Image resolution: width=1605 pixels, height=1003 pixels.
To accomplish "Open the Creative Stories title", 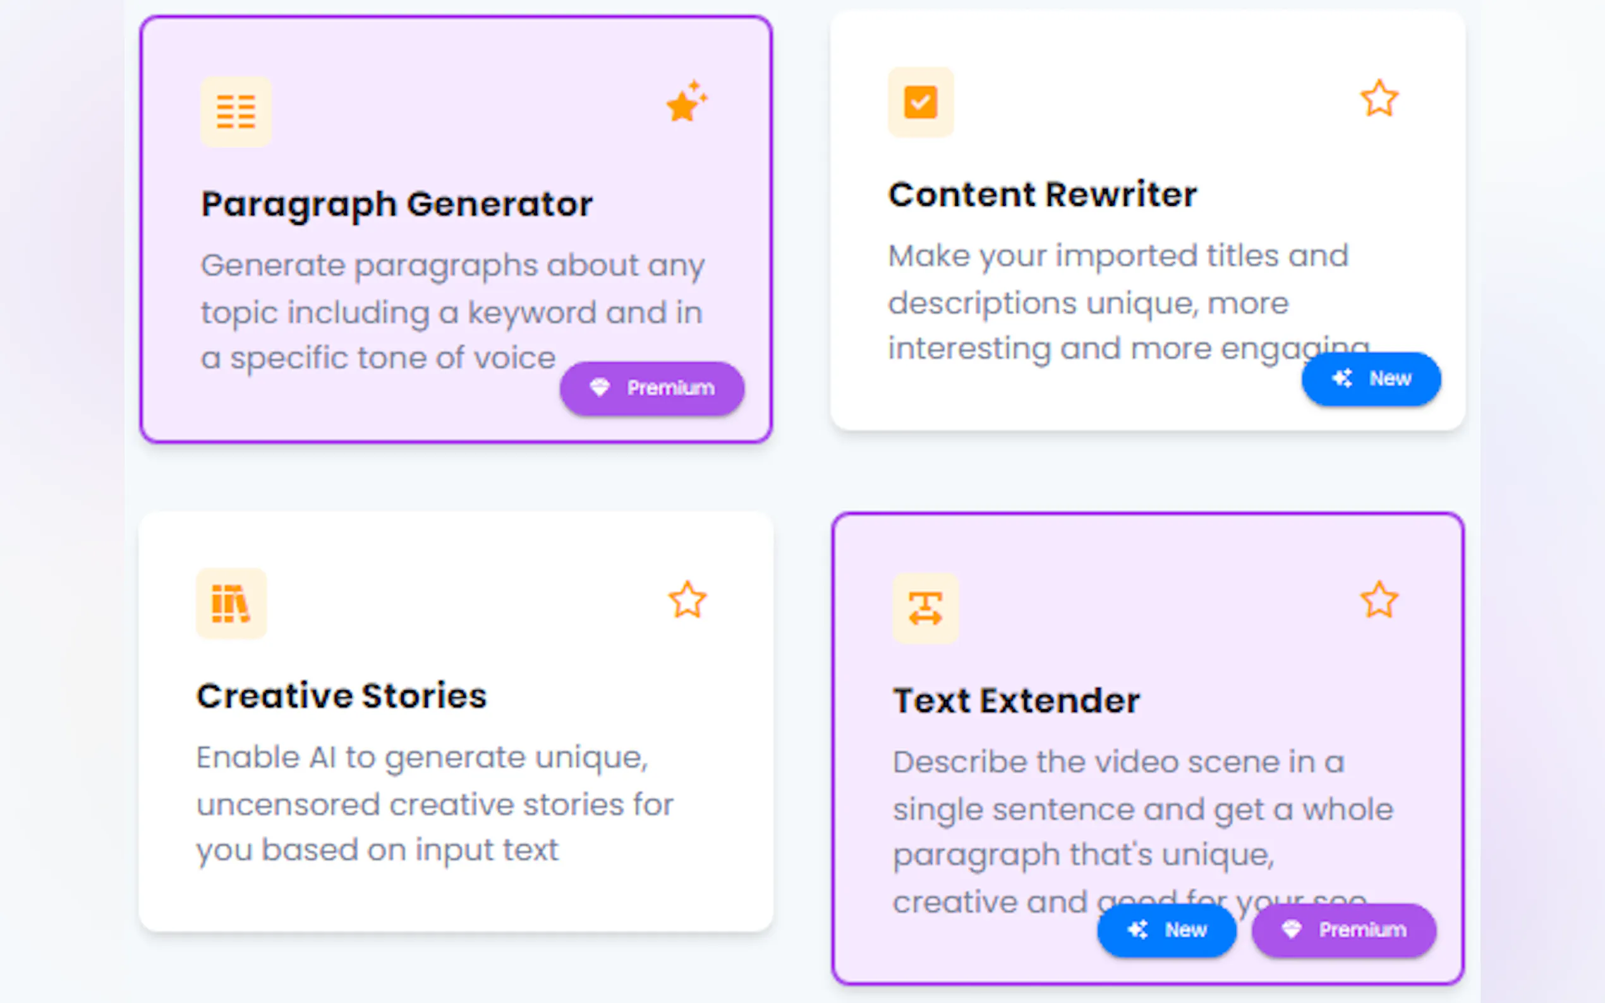I will (x=342, y=696).
